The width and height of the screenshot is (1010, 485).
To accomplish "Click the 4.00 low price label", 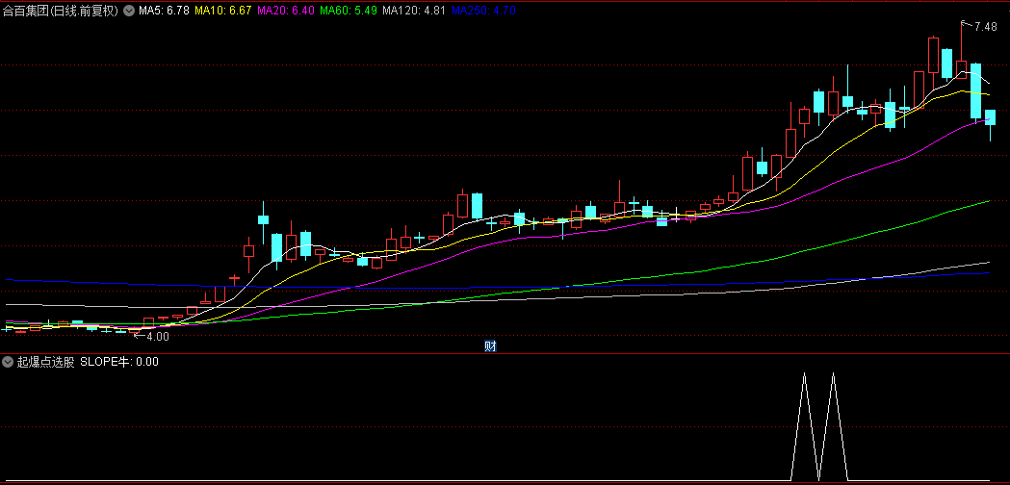I will (158, 336).
